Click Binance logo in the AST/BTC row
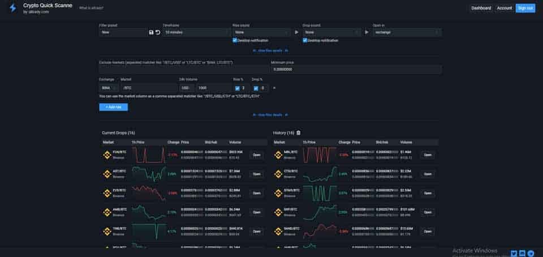Image resolution: width=543 pixels, height=257 pixels. pos(107,174)
